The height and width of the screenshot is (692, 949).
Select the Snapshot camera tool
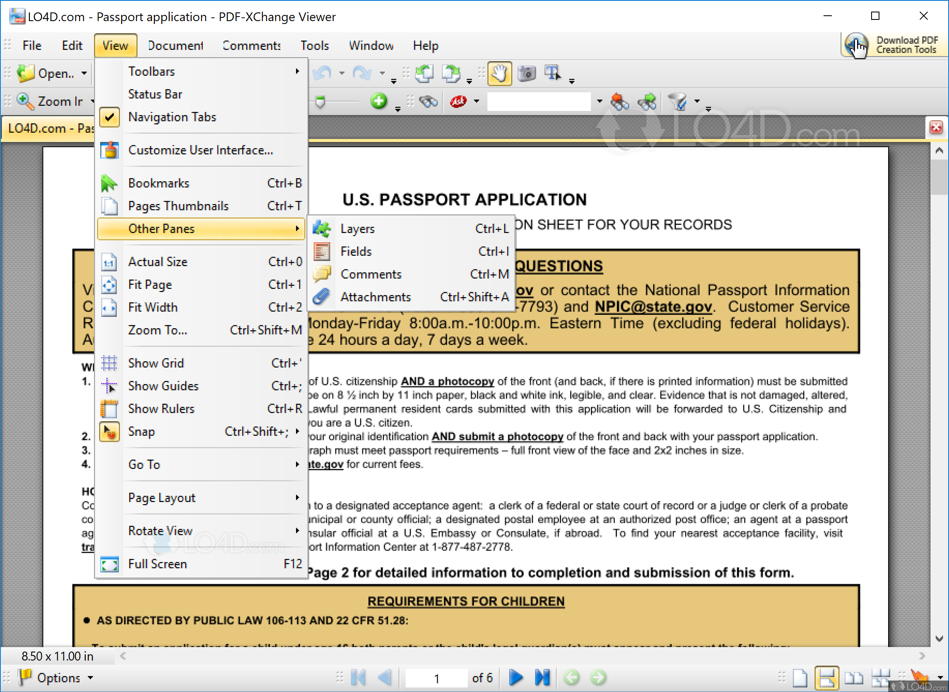pos(527,74)
